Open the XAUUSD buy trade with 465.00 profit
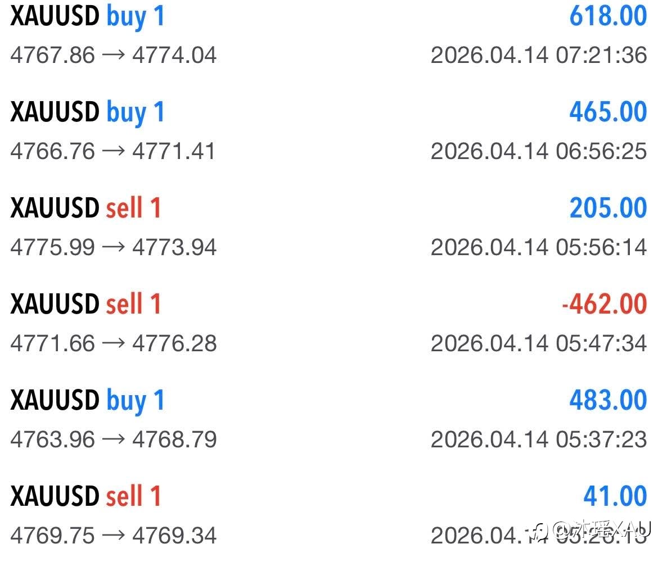The height and width of the screenshot is (562, 658). (x=87, y=112)
